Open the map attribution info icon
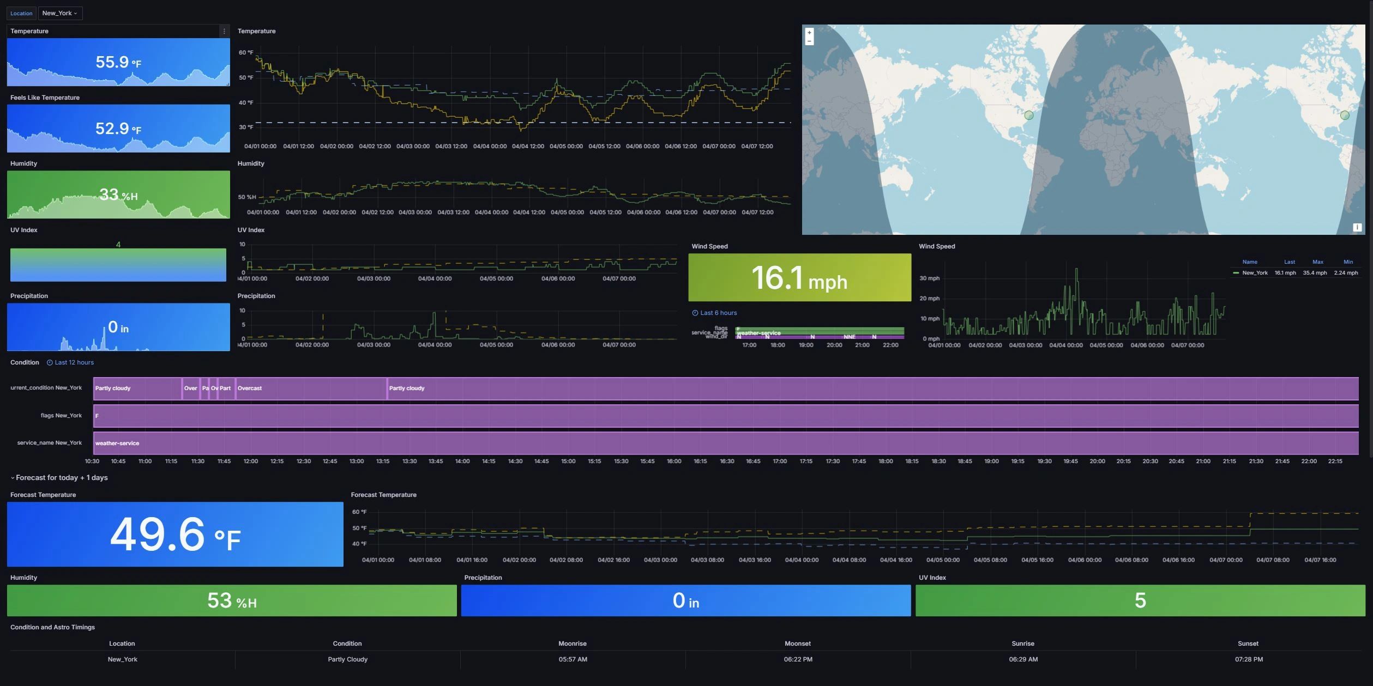The width and height of the screenshot is (1373, 686). [1357, 227]
